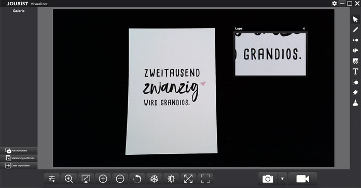Zoom in with the plus button

point(103,179)
